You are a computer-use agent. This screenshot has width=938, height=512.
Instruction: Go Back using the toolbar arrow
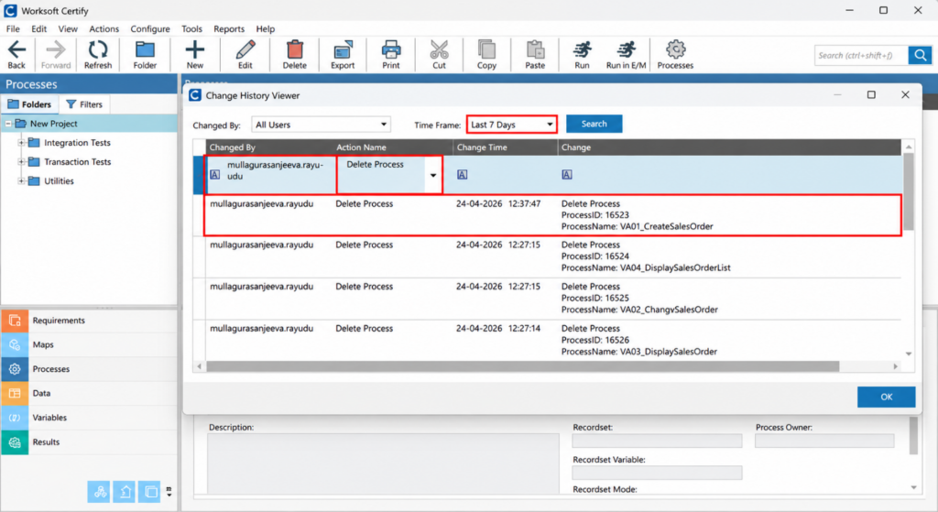pyautogui.click(x=16, y=54)
